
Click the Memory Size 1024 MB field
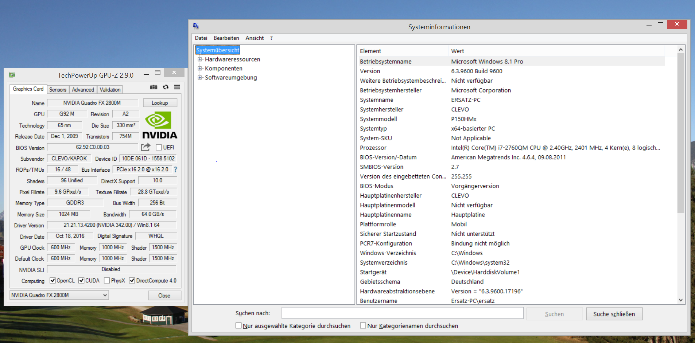coord(69,214)
